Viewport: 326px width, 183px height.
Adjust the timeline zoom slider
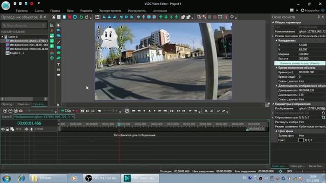tap(40, 111)
